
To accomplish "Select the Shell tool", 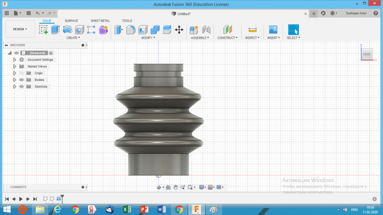I will (143, 30).
